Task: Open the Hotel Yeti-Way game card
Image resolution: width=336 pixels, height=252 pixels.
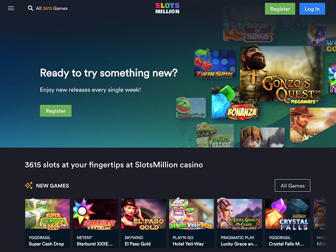Action: [x=192, y=223]
